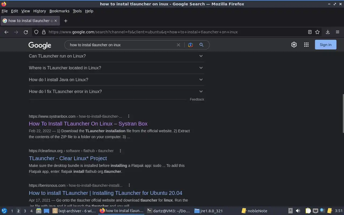Viewport: 344px width, 215px height.
Task: Open the clipboard manager tray icon
Action: tap(308, 211)
